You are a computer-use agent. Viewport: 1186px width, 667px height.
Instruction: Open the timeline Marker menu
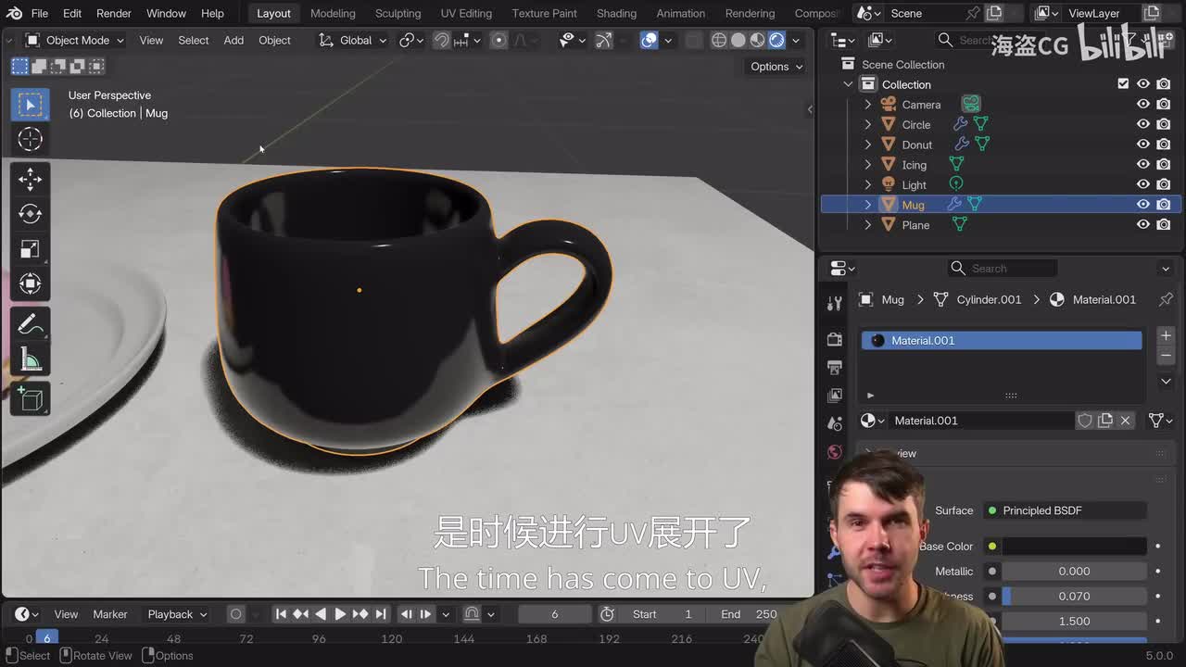(x=110, y=613)
